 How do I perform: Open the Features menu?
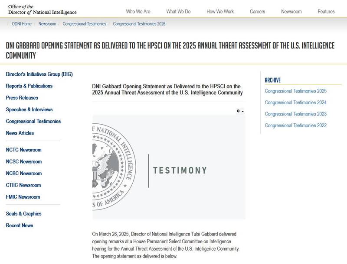[326, 12]
